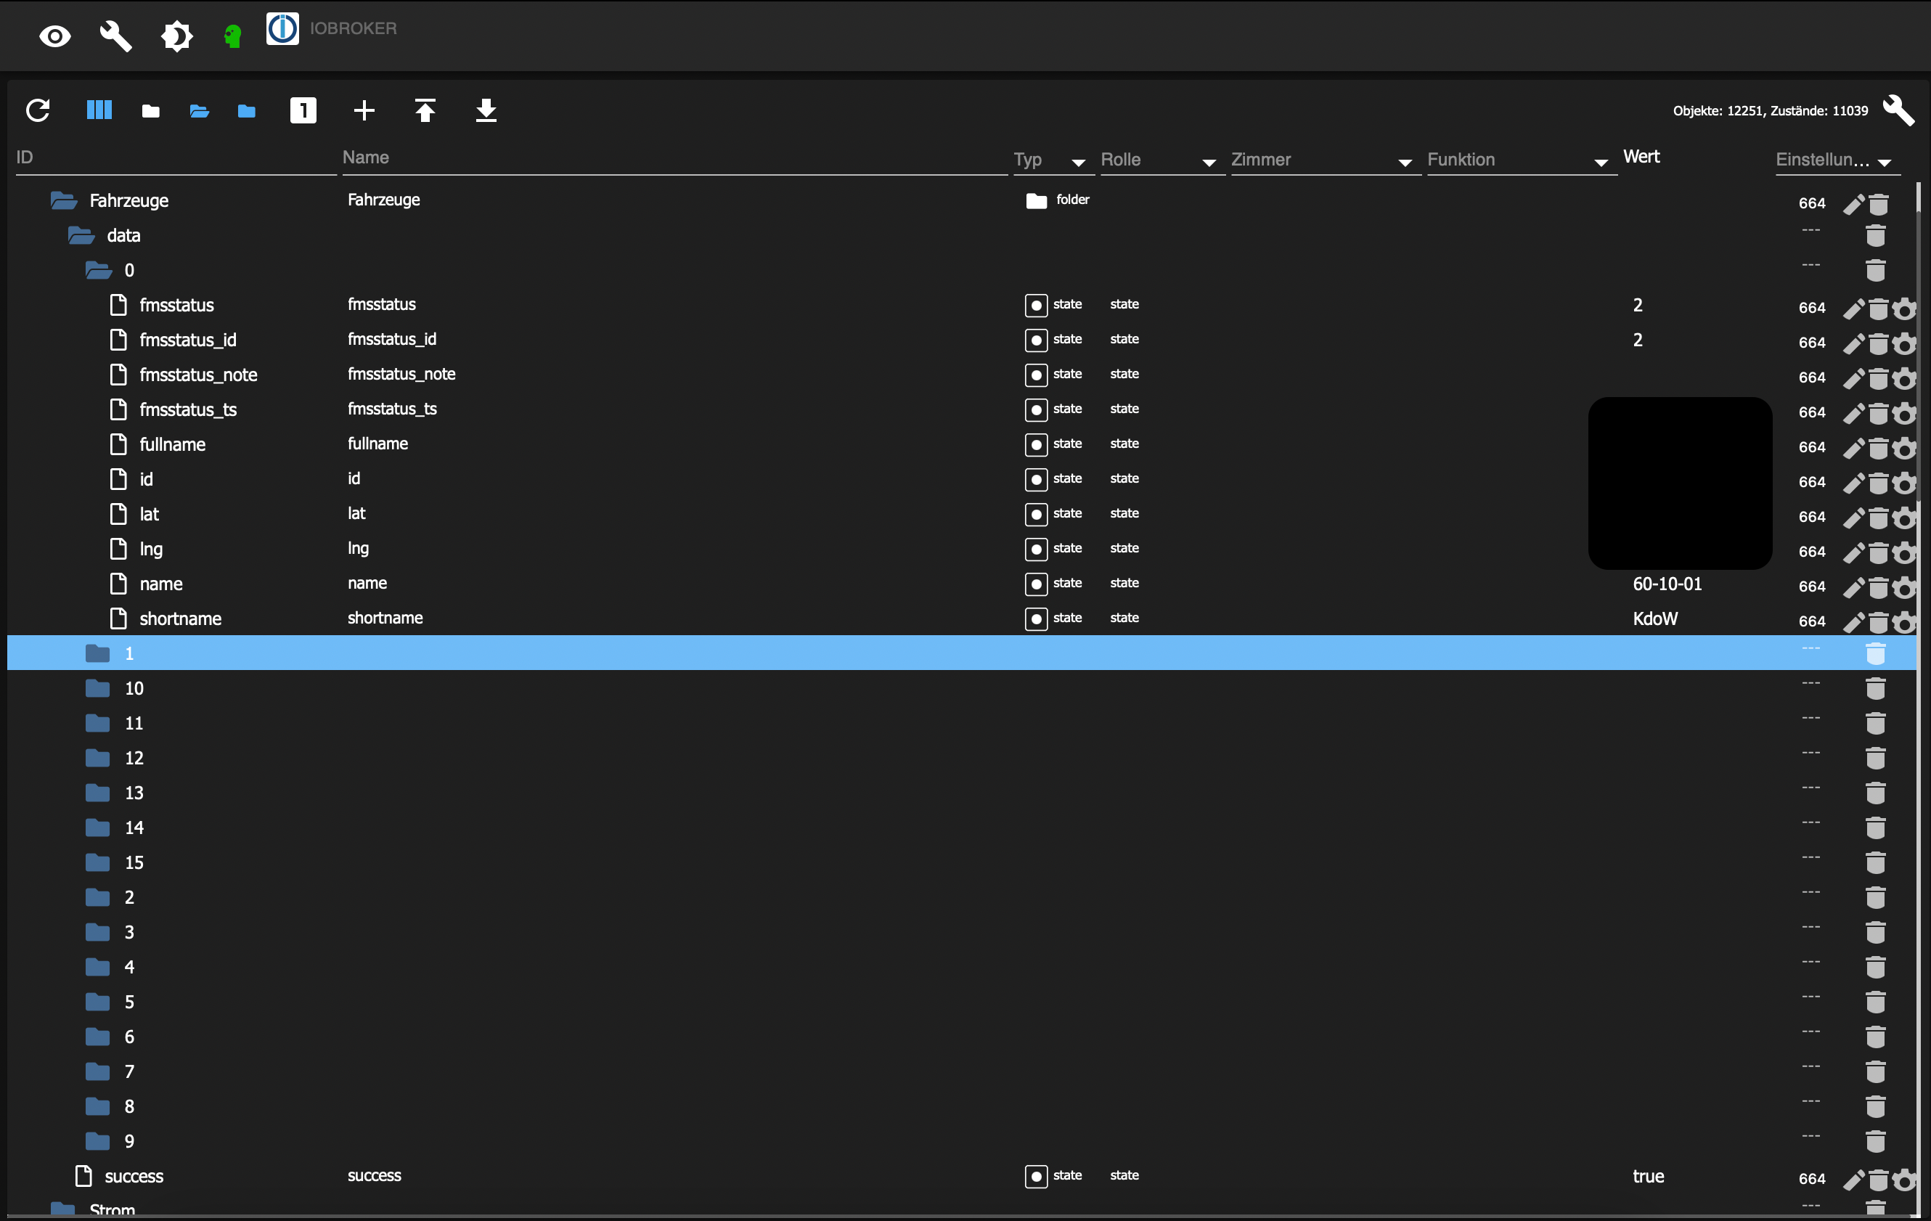Viewport: 1931px width, 1221px height.
Task: Click the download objects arrow icon
Action: (486, 110)
